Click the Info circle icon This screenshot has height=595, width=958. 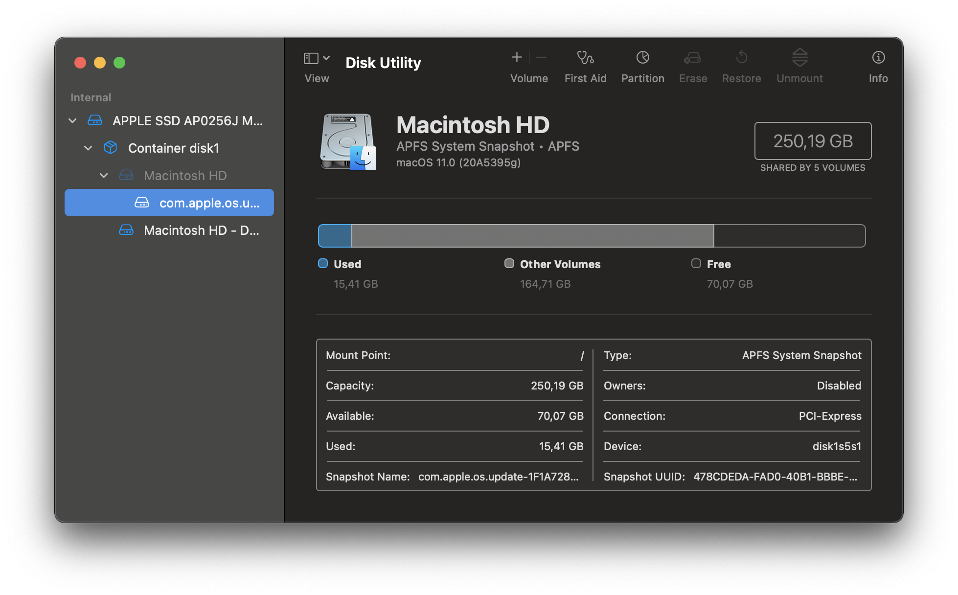pyautogui.click(x=878, y=58)
